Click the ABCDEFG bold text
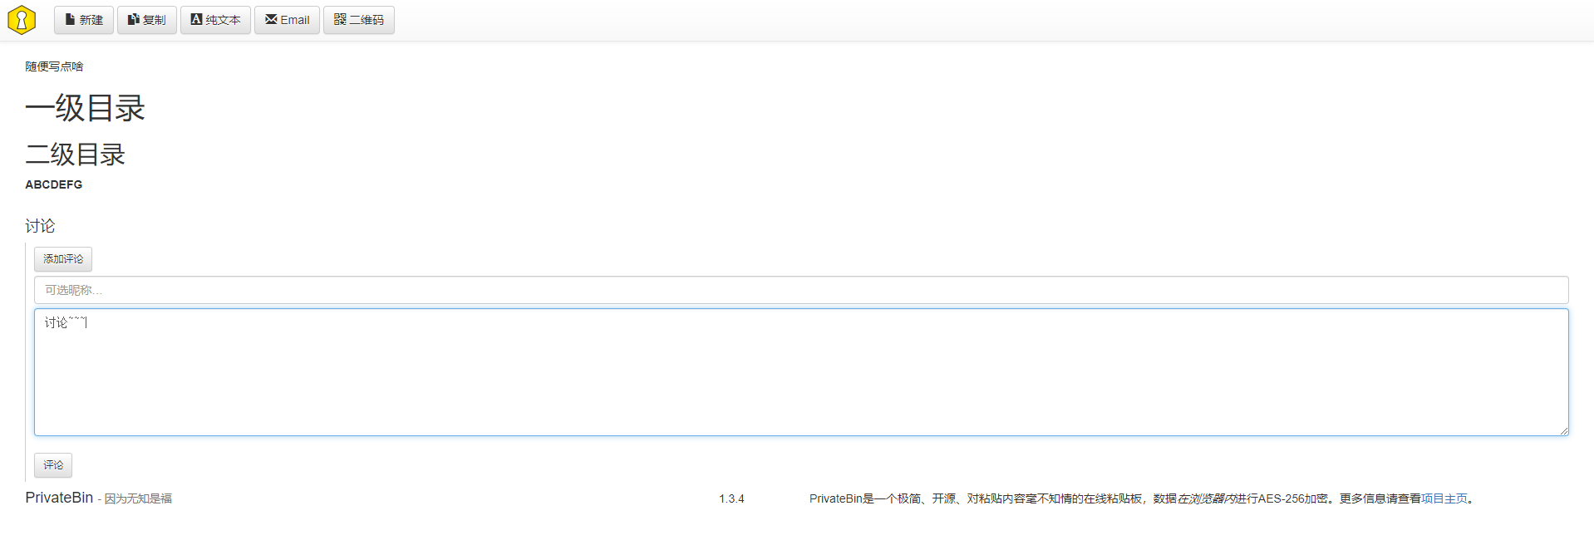 pos(54,184)
